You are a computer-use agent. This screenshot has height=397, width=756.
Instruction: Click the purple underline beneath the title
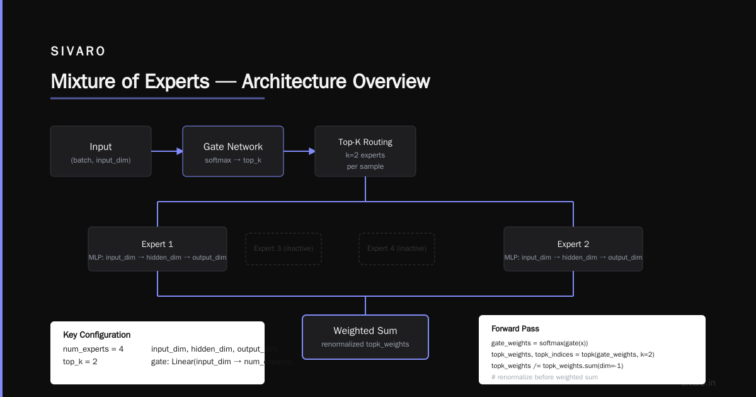pyautogui.click(x=157, y=98)
